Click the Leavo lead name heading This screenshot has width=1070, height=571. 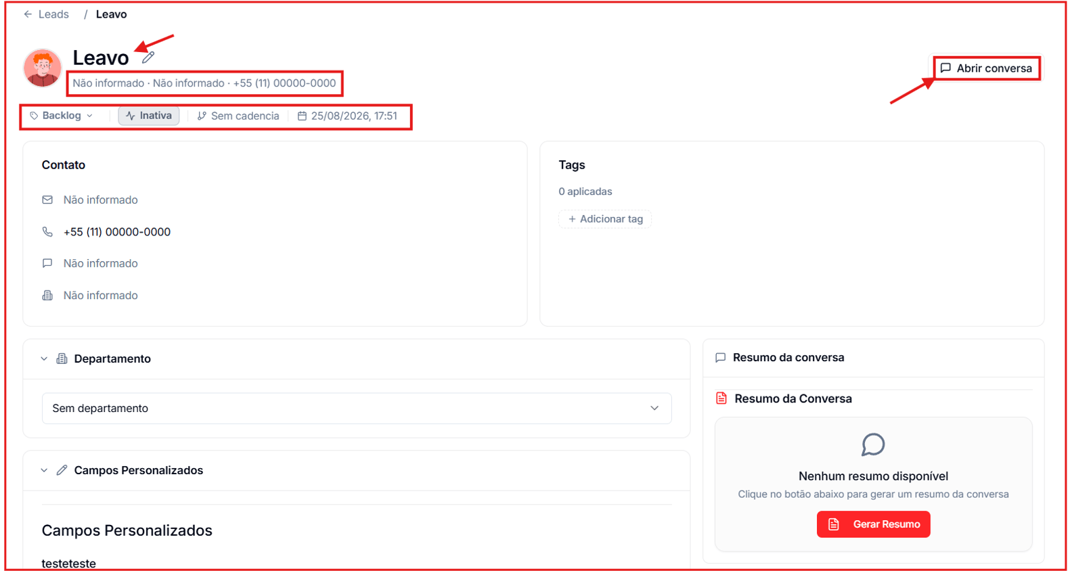coord(101,58)
